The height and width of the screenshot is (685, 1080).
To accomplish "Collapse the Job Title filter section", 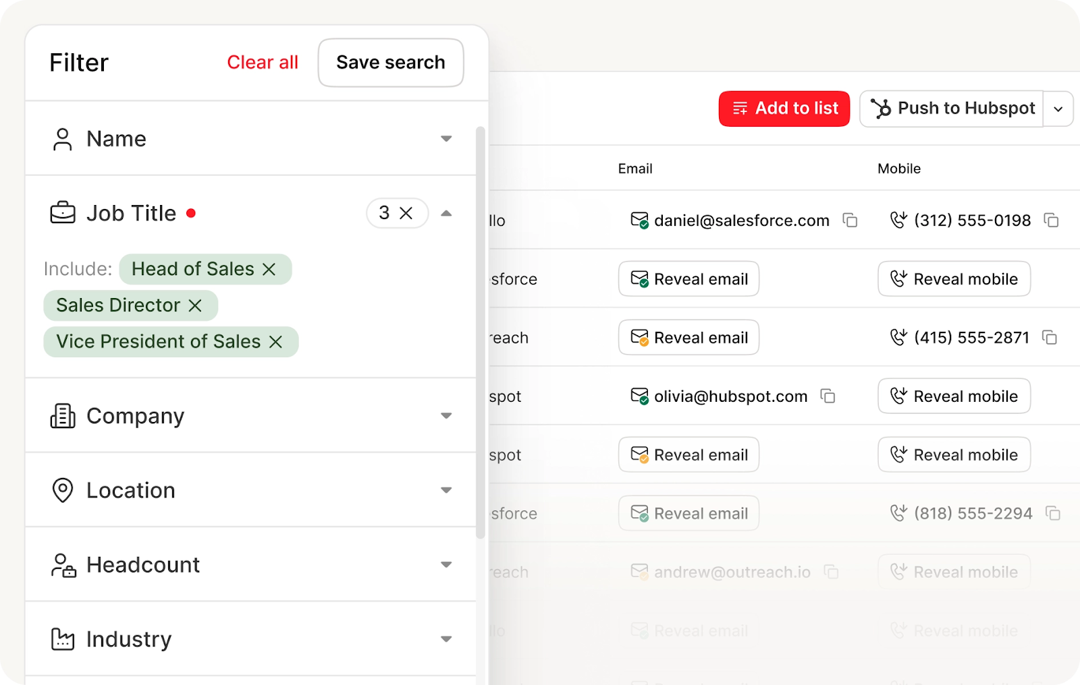I will click(x=446, y=213).
